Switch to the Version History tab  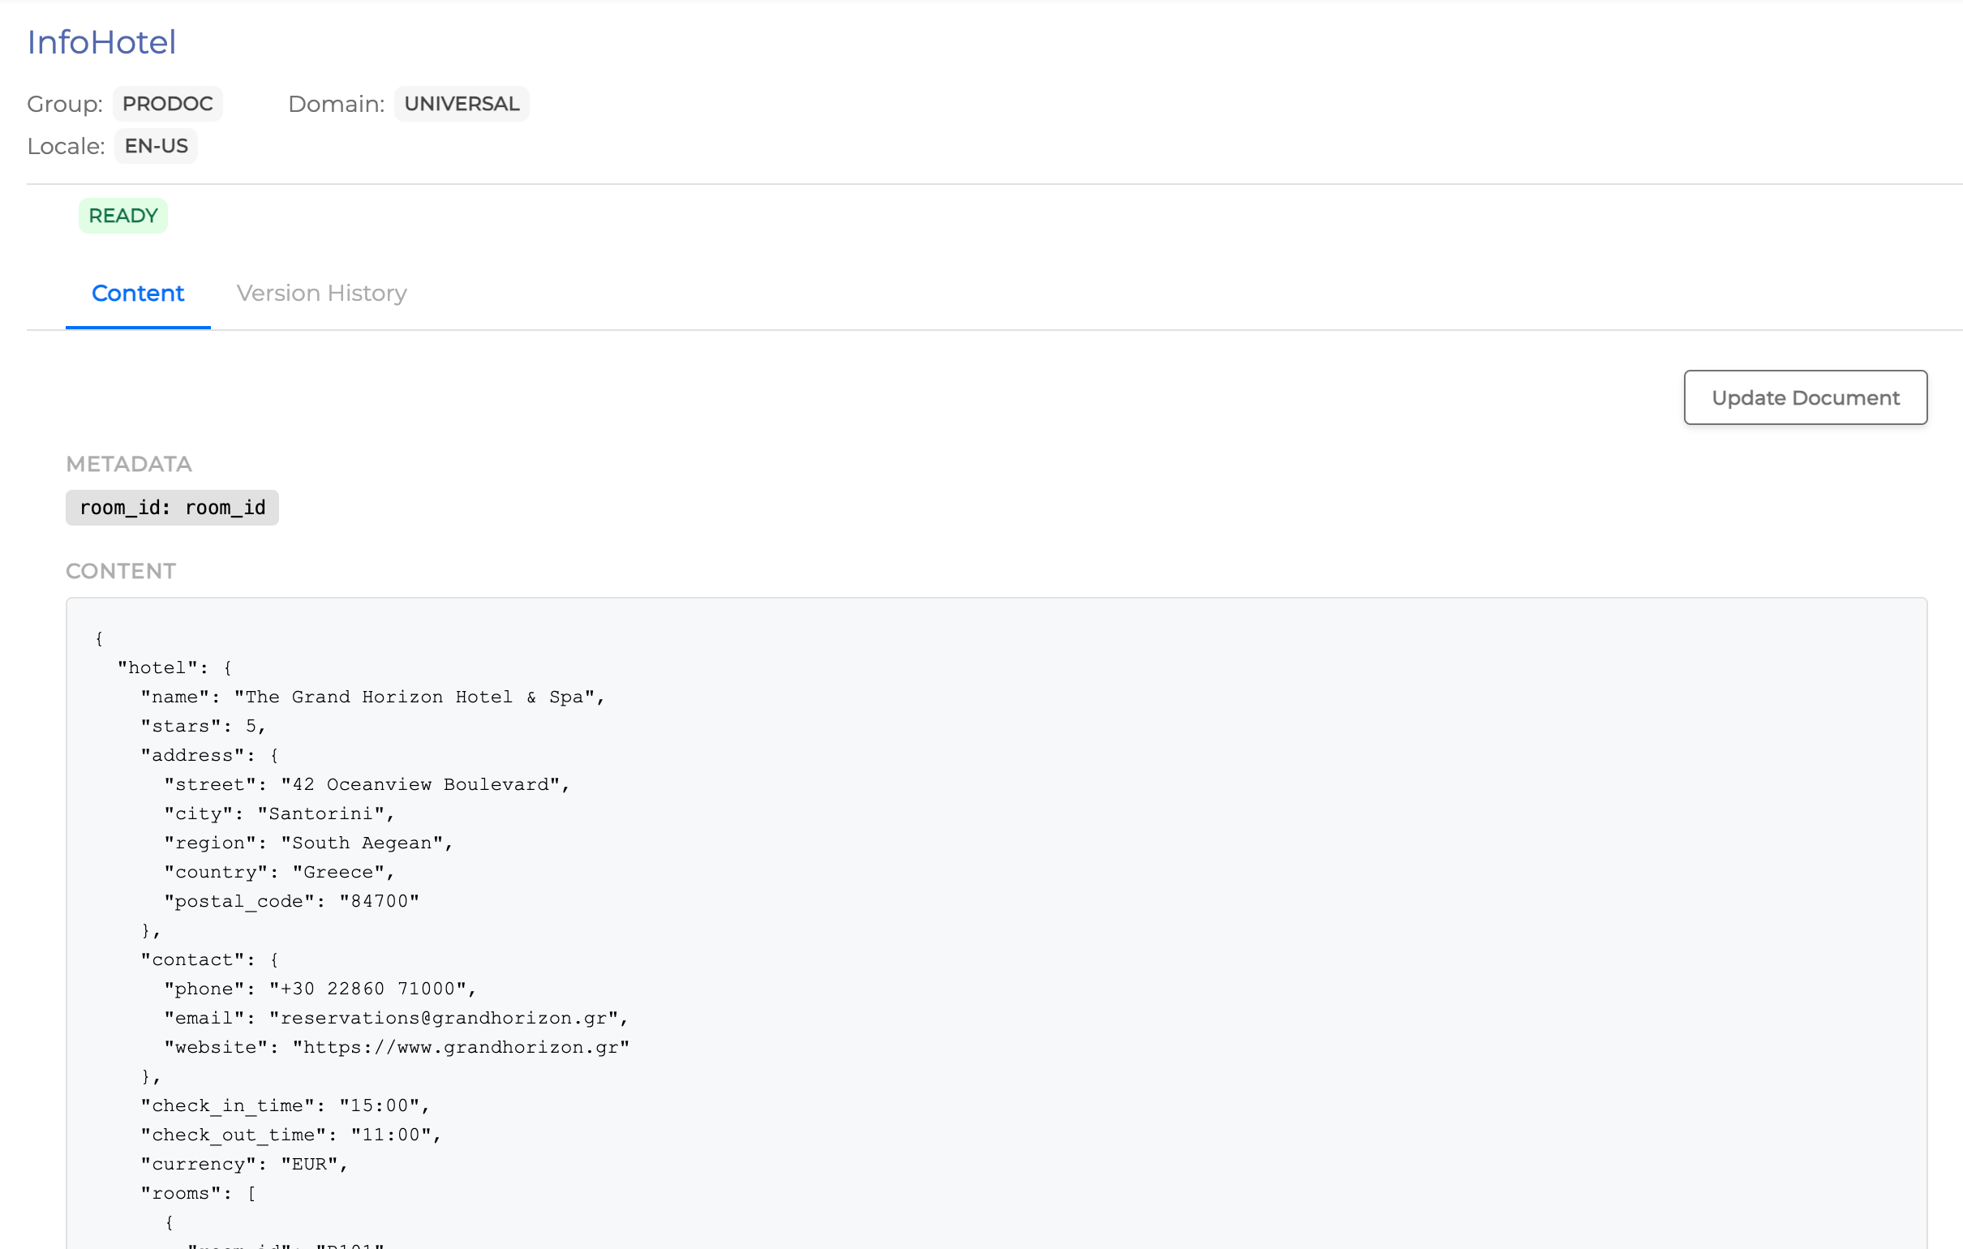pyautogui.click(x=320, y=293)
